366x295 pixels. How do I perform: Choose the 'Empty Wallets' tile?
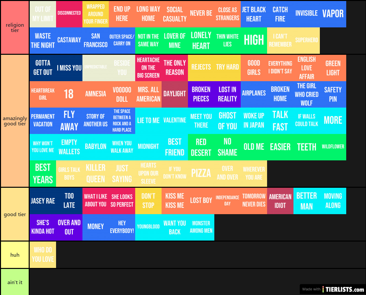pyautogui.click(x=69, y=147)
